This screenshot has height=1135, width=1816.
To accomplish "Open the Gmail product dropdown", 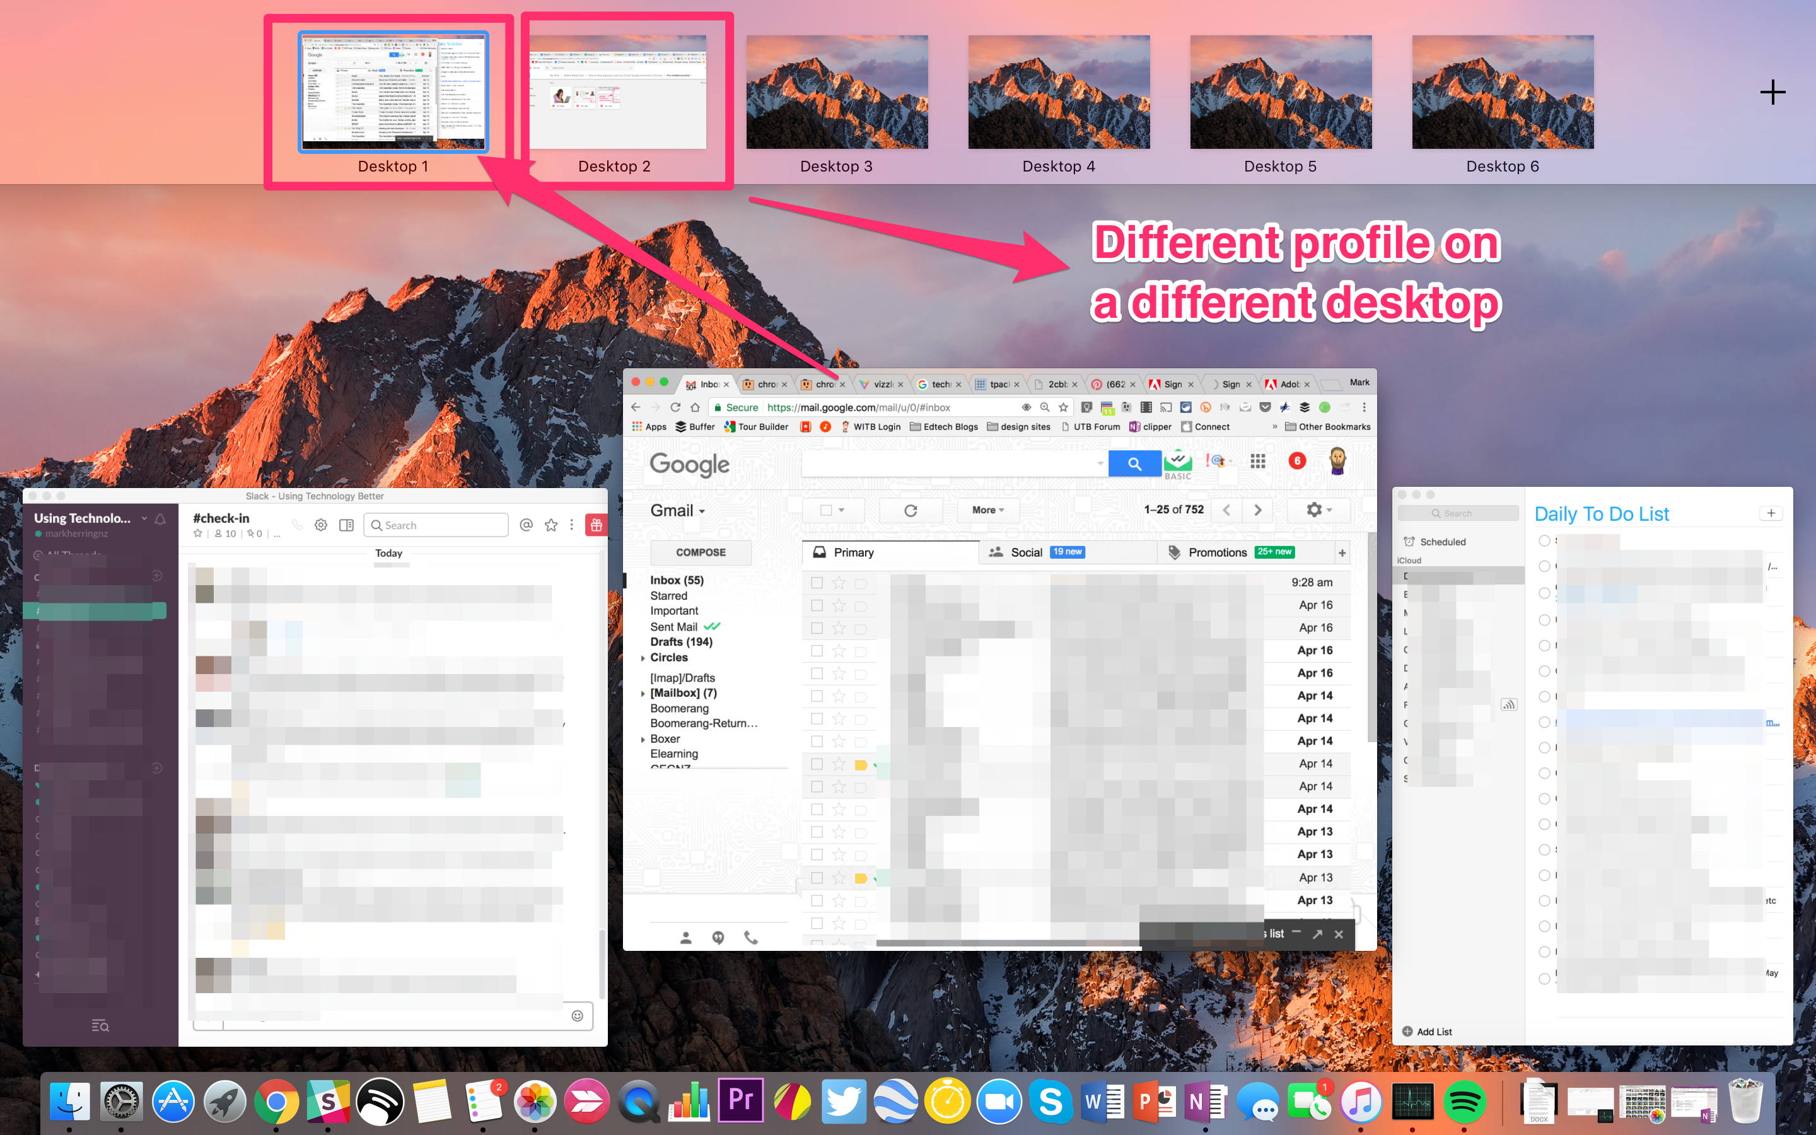I will point(678,511).
